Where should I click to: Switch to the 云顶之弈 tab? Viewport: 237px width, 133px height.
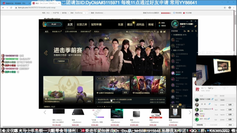[x=82, y=24]
